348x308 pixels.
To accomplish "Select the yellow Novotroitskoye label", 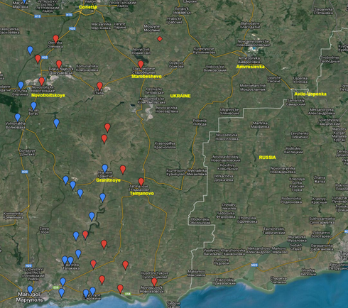I will 48,95.
